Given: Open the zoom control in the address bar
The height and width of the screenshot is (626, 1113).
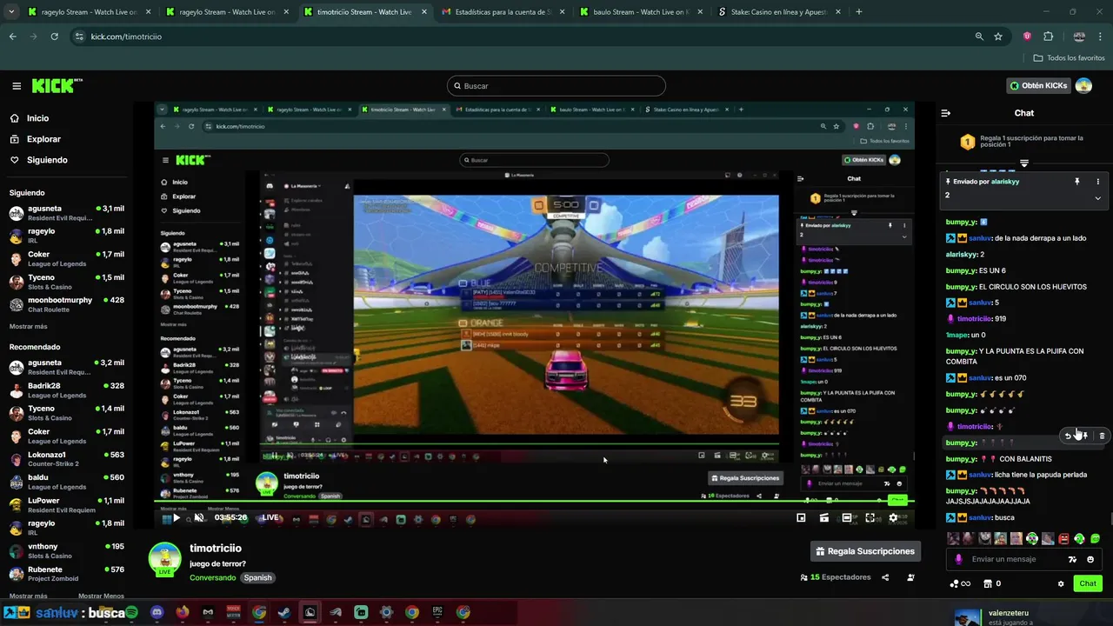Looking at the screenshot, I should pyautogui.click(x=979, y=37).
